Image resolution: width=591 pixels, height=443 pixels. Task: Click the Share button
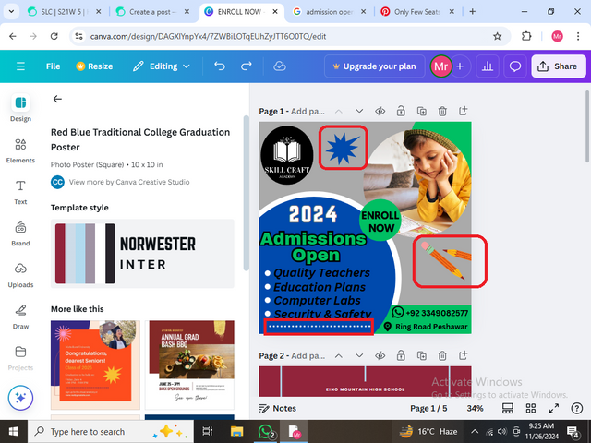tap(559, 66)
